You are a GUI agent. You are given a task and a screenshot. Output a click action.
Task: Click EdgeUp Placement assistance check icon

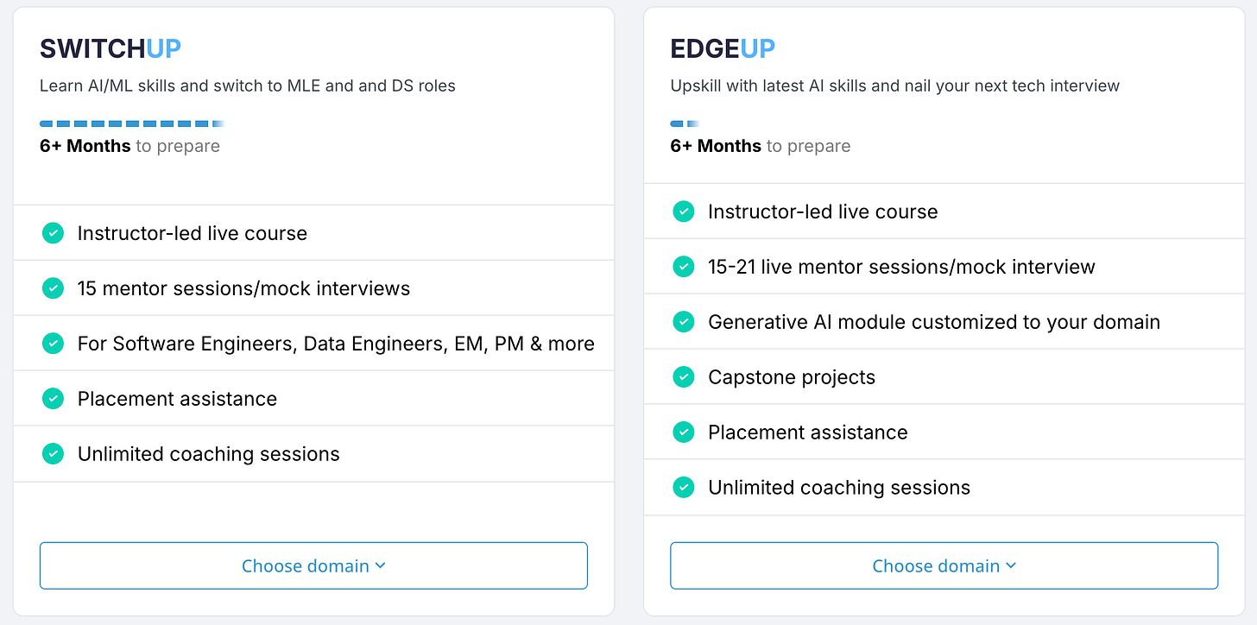tap(683, 432)
